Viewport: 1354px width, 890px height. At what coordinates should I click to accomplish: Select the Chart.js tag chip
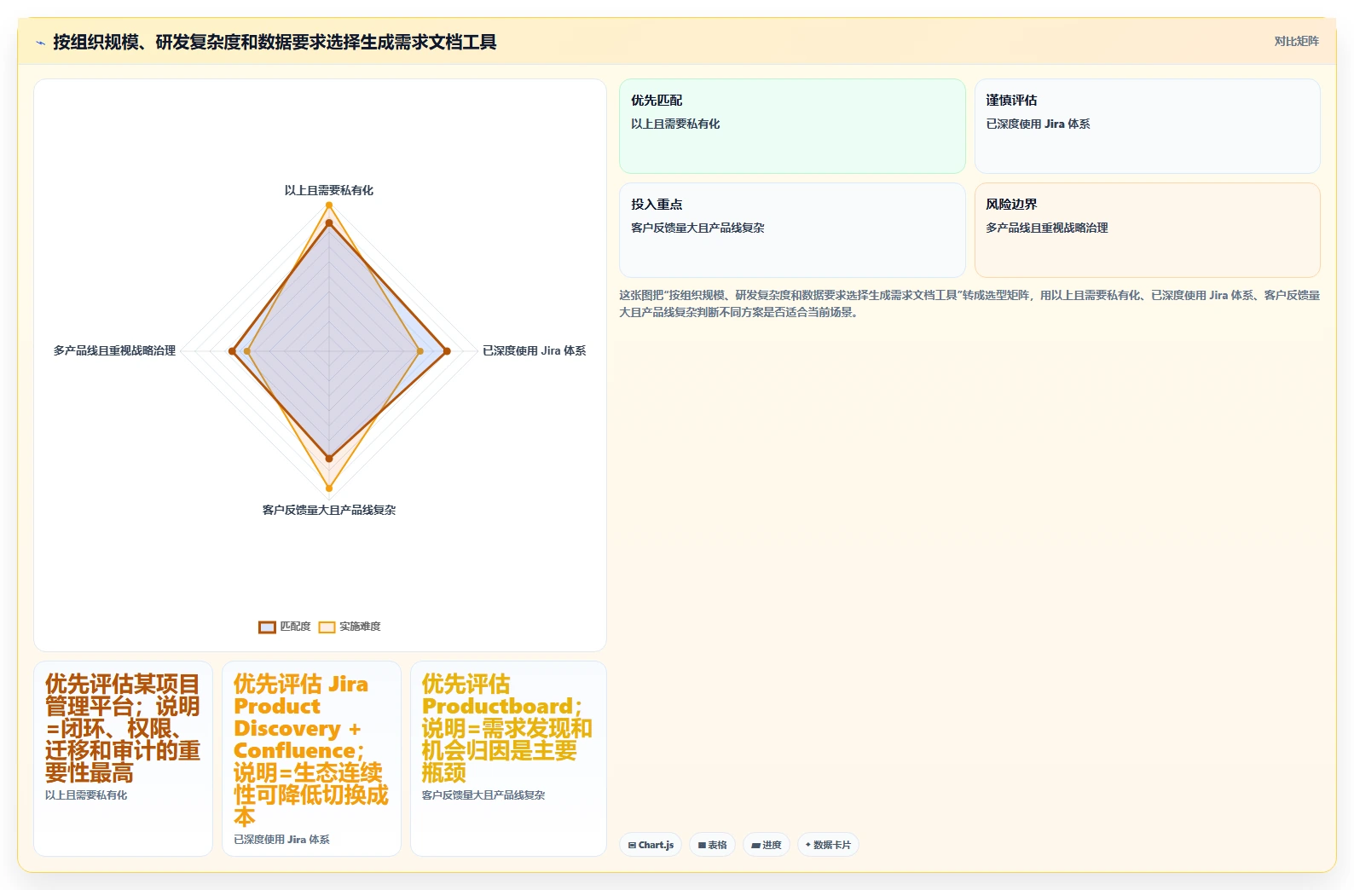click(651, 845)
